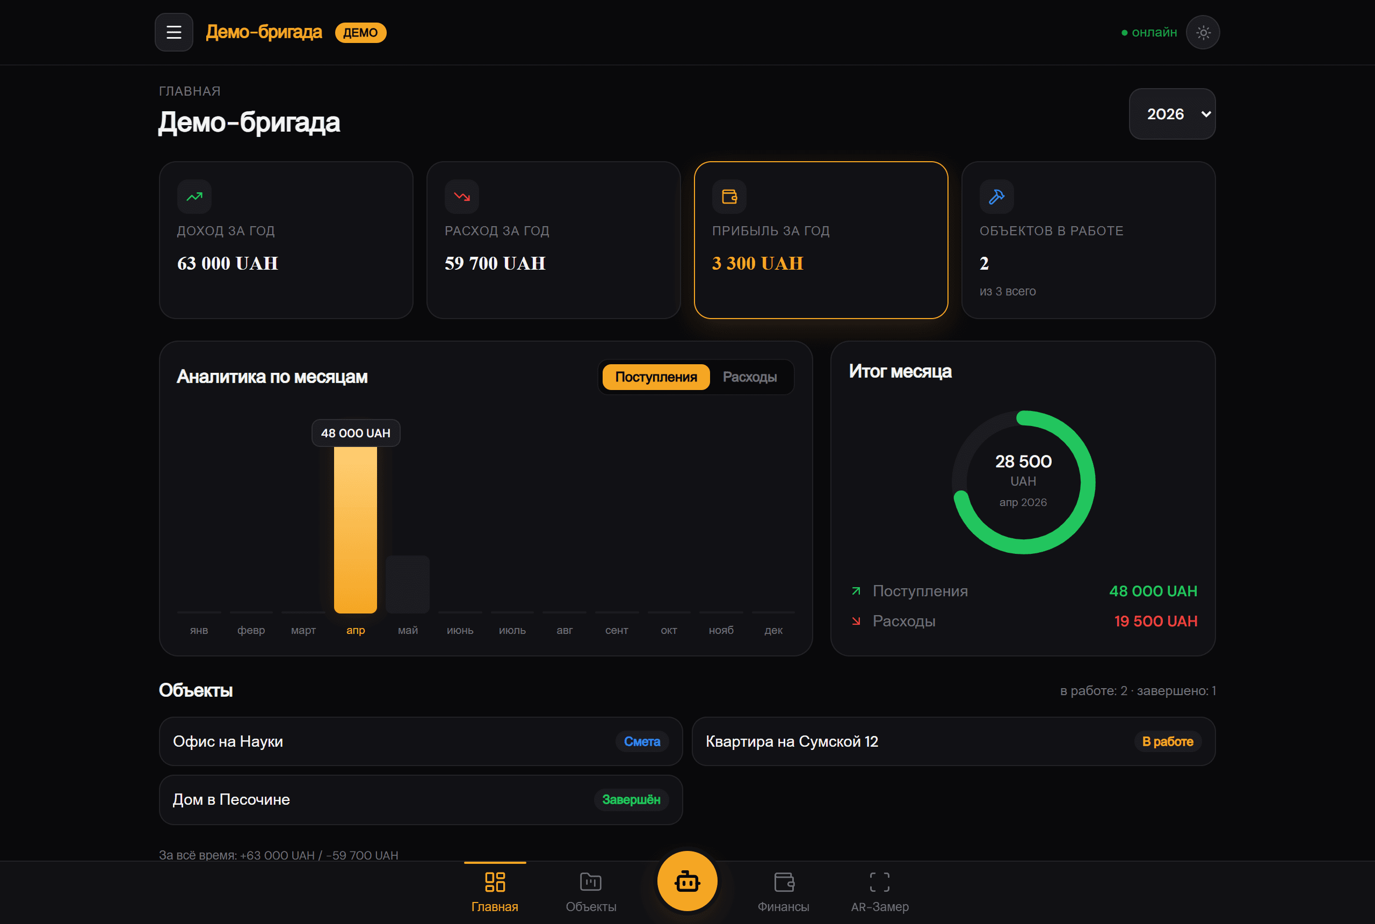Click the онлайн status indicator
This screenshot has width=1375, height=924.
point(1149,32)
